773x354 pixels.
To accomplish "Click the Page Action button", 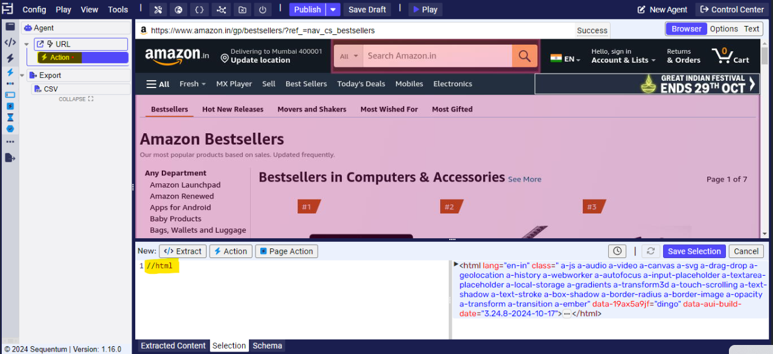I will pos(287,251).
